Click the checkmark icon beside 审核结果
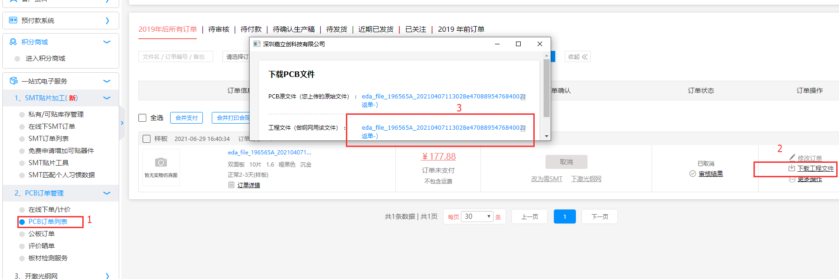This screenshot has width=839, height=279. pos(693,174)
